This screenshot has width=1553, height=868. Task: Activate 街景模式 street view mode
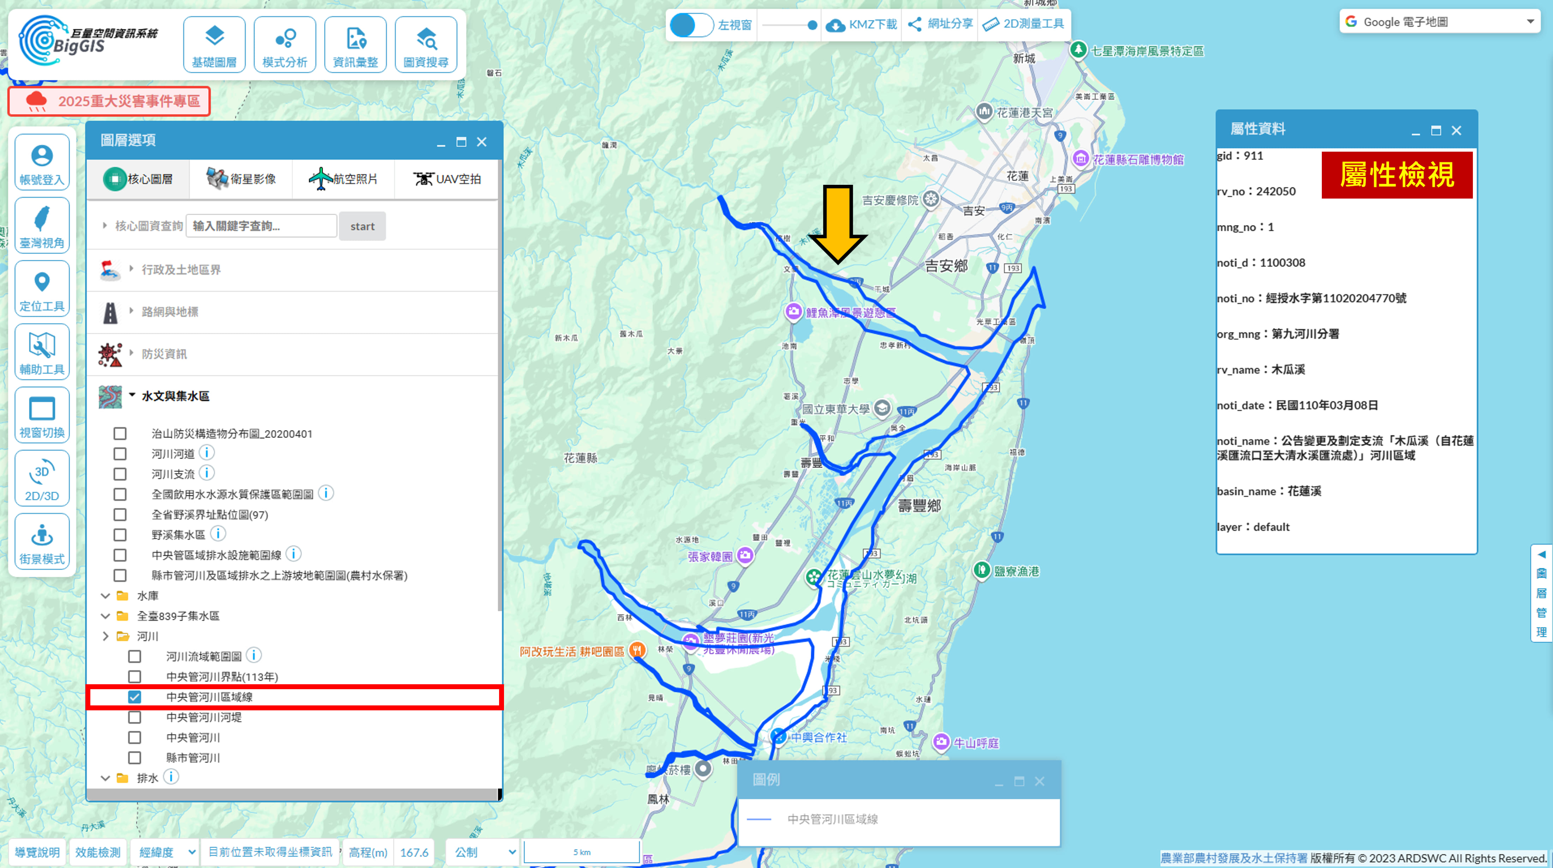[42, 541]
